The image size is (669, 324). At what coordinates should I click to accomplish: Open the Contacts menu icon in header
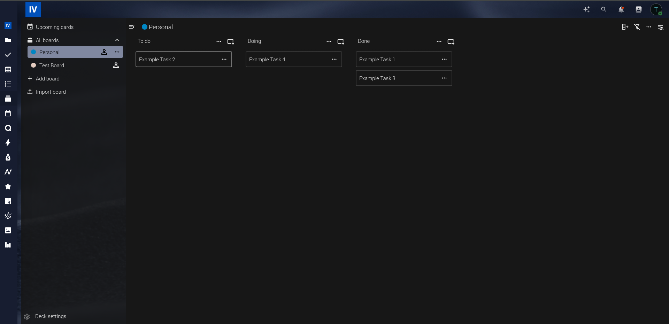[638, 9]
